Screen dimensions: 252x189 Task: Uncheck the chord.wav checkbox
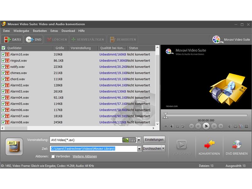click(x=3, y=79)
